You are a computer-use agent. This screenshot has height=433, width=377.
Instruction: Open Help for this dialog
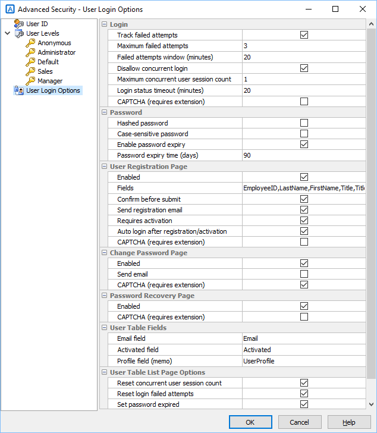click(x=349, y=422)
